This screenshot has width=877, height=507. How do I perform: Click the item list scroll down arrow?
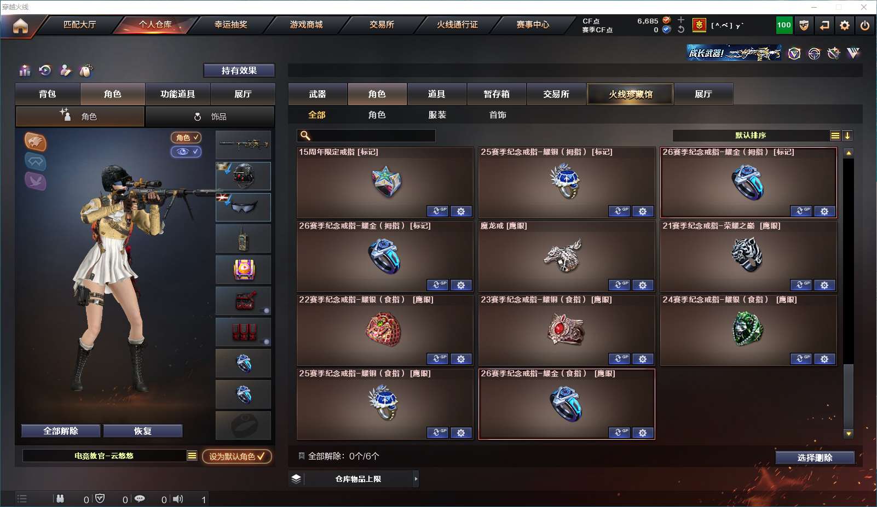click(849, 434)
